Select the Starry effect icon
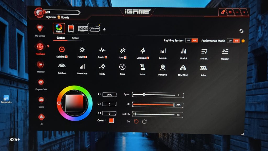 point(102,67)
